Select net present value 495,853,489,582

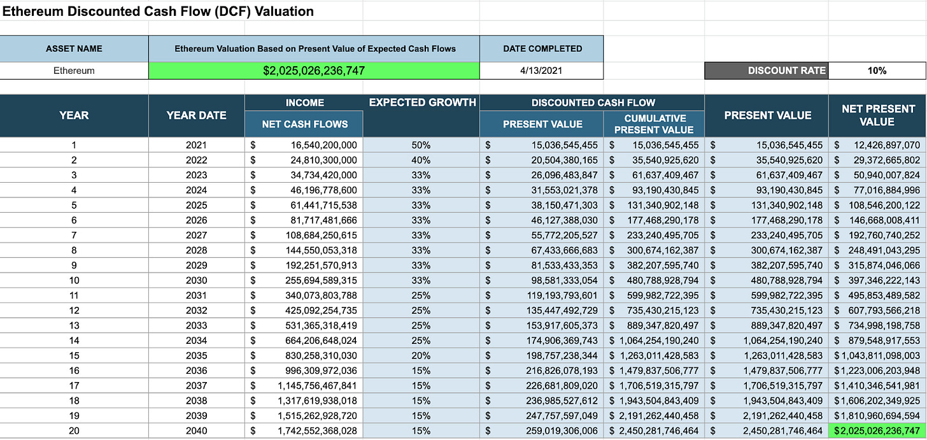(x=877, y=295)
